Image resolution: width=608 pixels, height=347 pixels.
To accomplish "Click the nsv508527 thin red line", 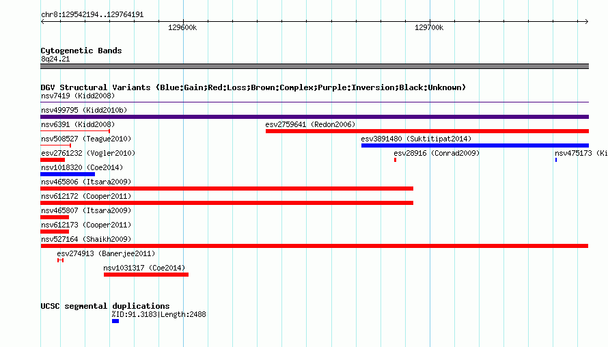I will [x=56, y=145].
